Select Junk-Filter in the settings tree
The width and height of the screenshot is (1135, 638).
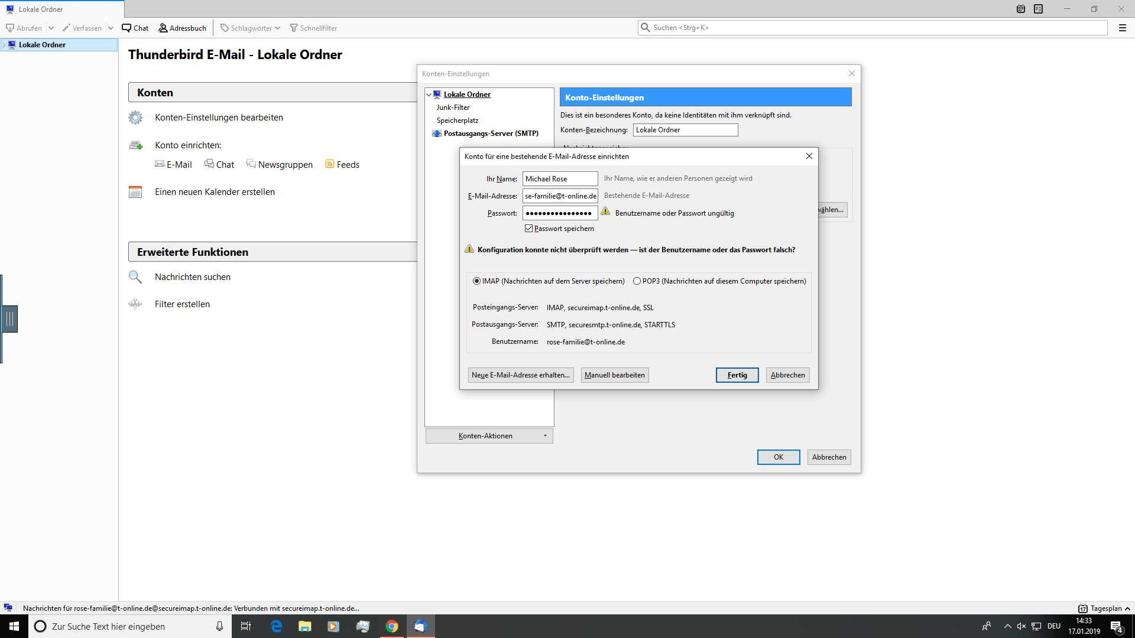click(x=453, y=108)
